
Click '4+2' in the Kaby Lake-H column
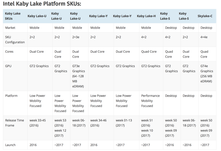pyautogui.click(x=144, y=37)
